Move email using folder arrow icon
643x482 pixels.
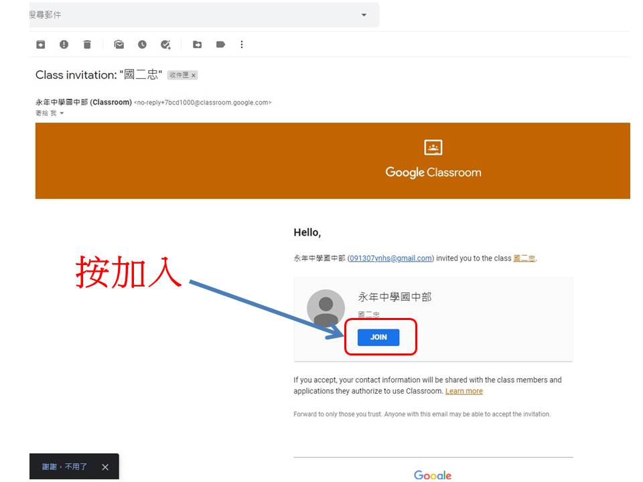click(197, 44)
